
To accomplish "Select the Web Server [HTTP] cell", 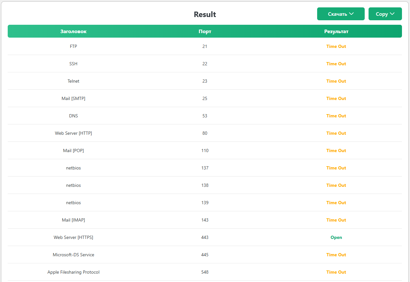I will click(73, 133).
